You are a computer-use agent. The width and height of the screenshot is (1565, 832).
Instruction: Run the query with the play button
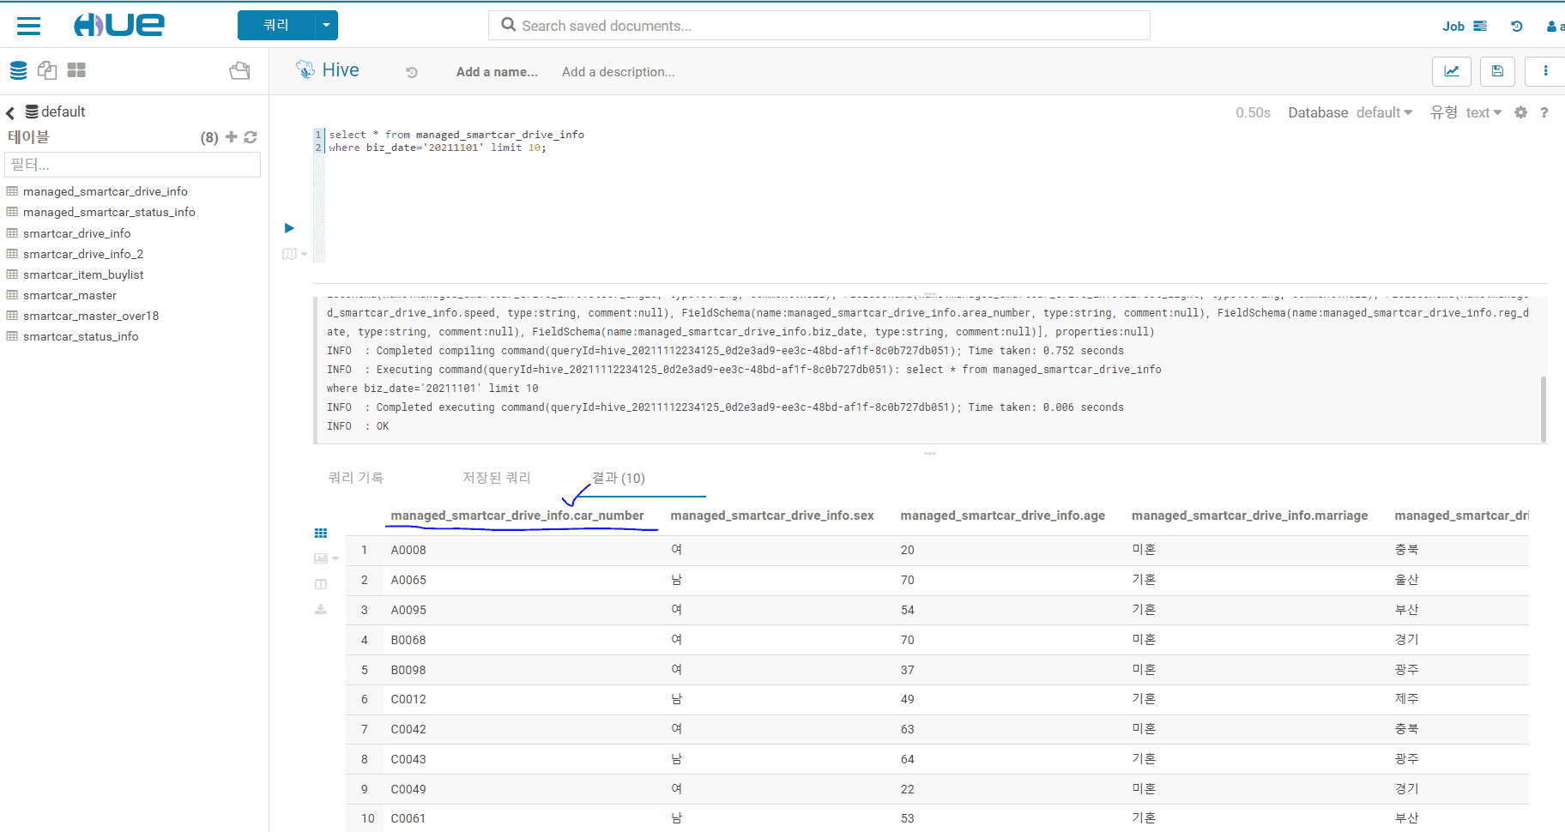(289, 228)
